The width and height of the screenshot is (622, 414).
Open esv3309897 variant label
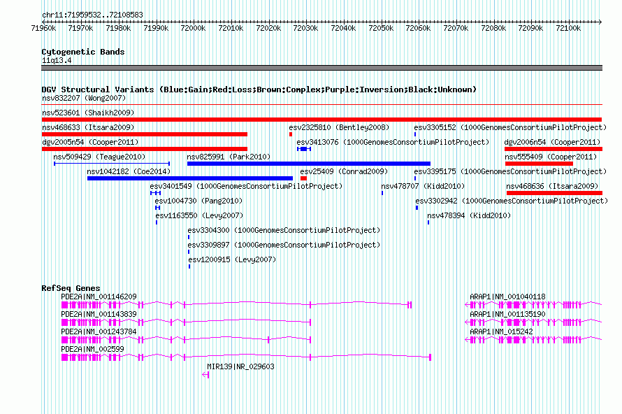[x=284, y=245]
